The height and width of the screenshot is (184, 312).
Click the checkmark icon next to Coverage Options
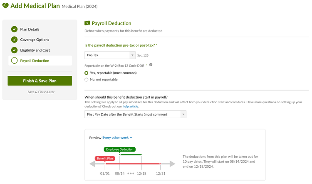(14, 40)
